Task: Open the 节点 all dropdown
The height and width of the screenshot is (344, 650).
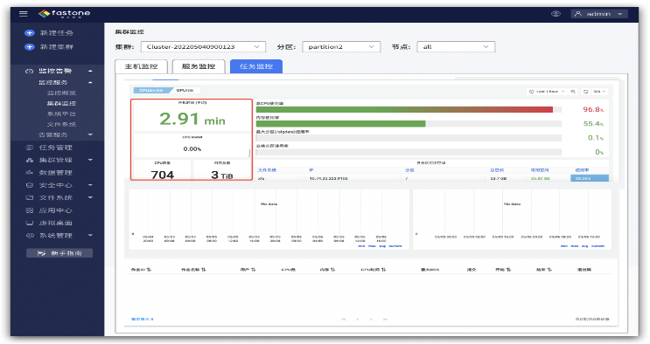Action: tap(456, 47)
